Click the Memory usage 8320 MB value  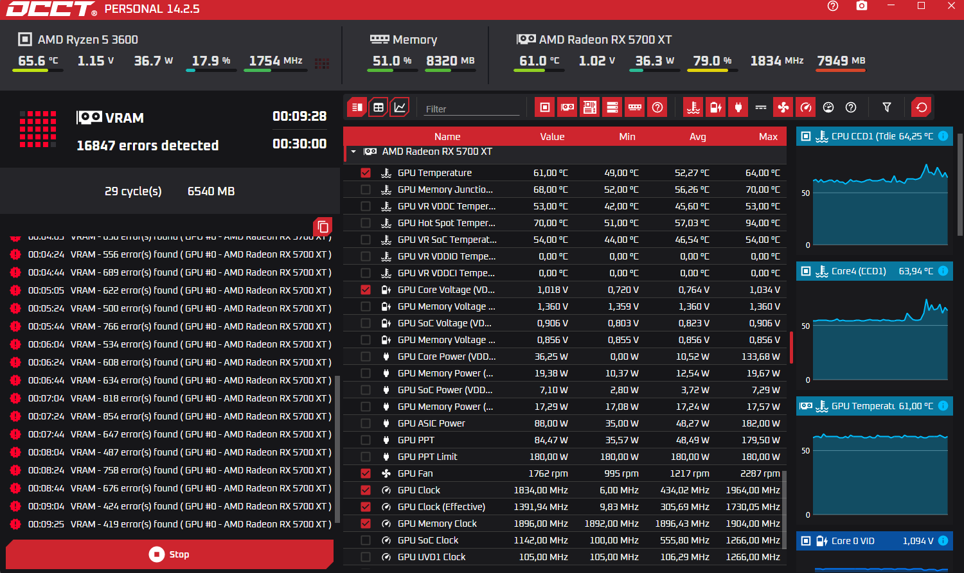coord(451,60)
